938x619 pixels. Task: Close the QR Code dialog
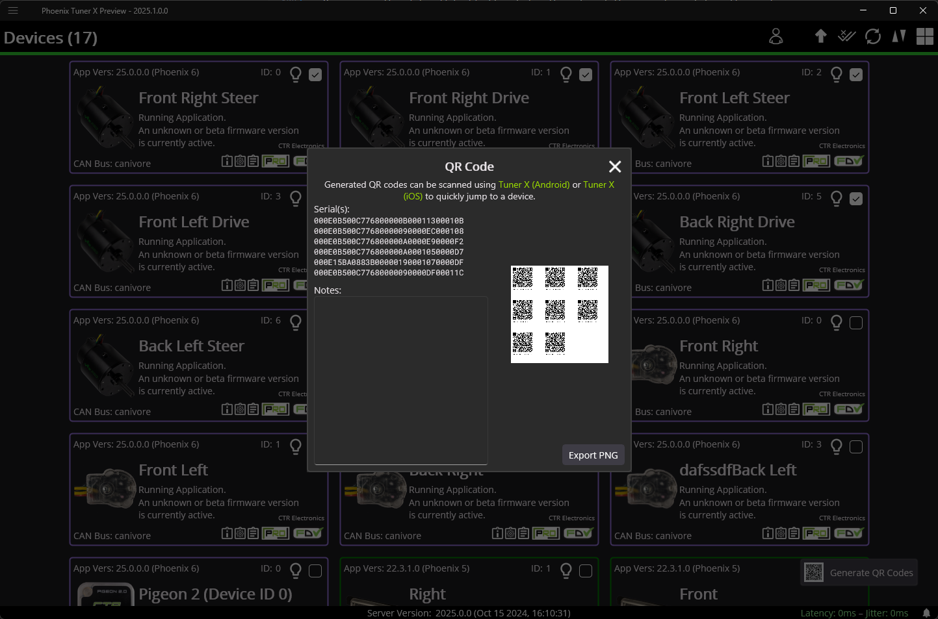coord(615,167)
